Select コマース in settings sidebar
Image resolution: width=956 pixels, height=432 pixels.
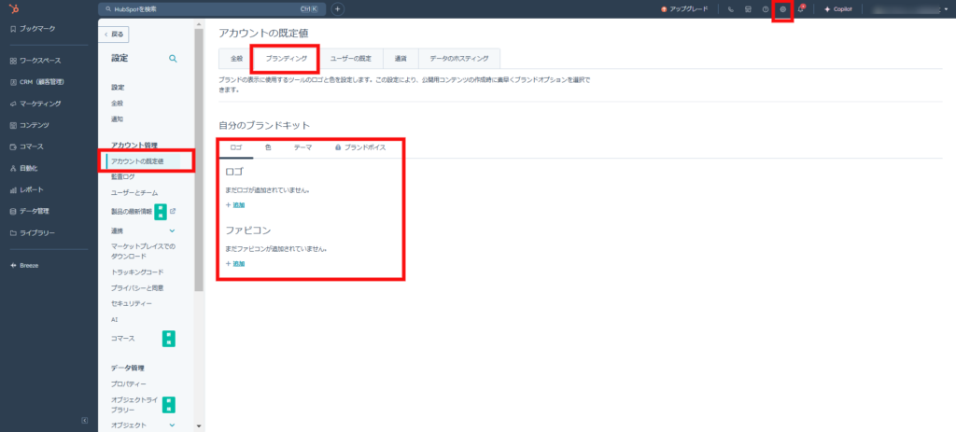click(x=122, y=338)
